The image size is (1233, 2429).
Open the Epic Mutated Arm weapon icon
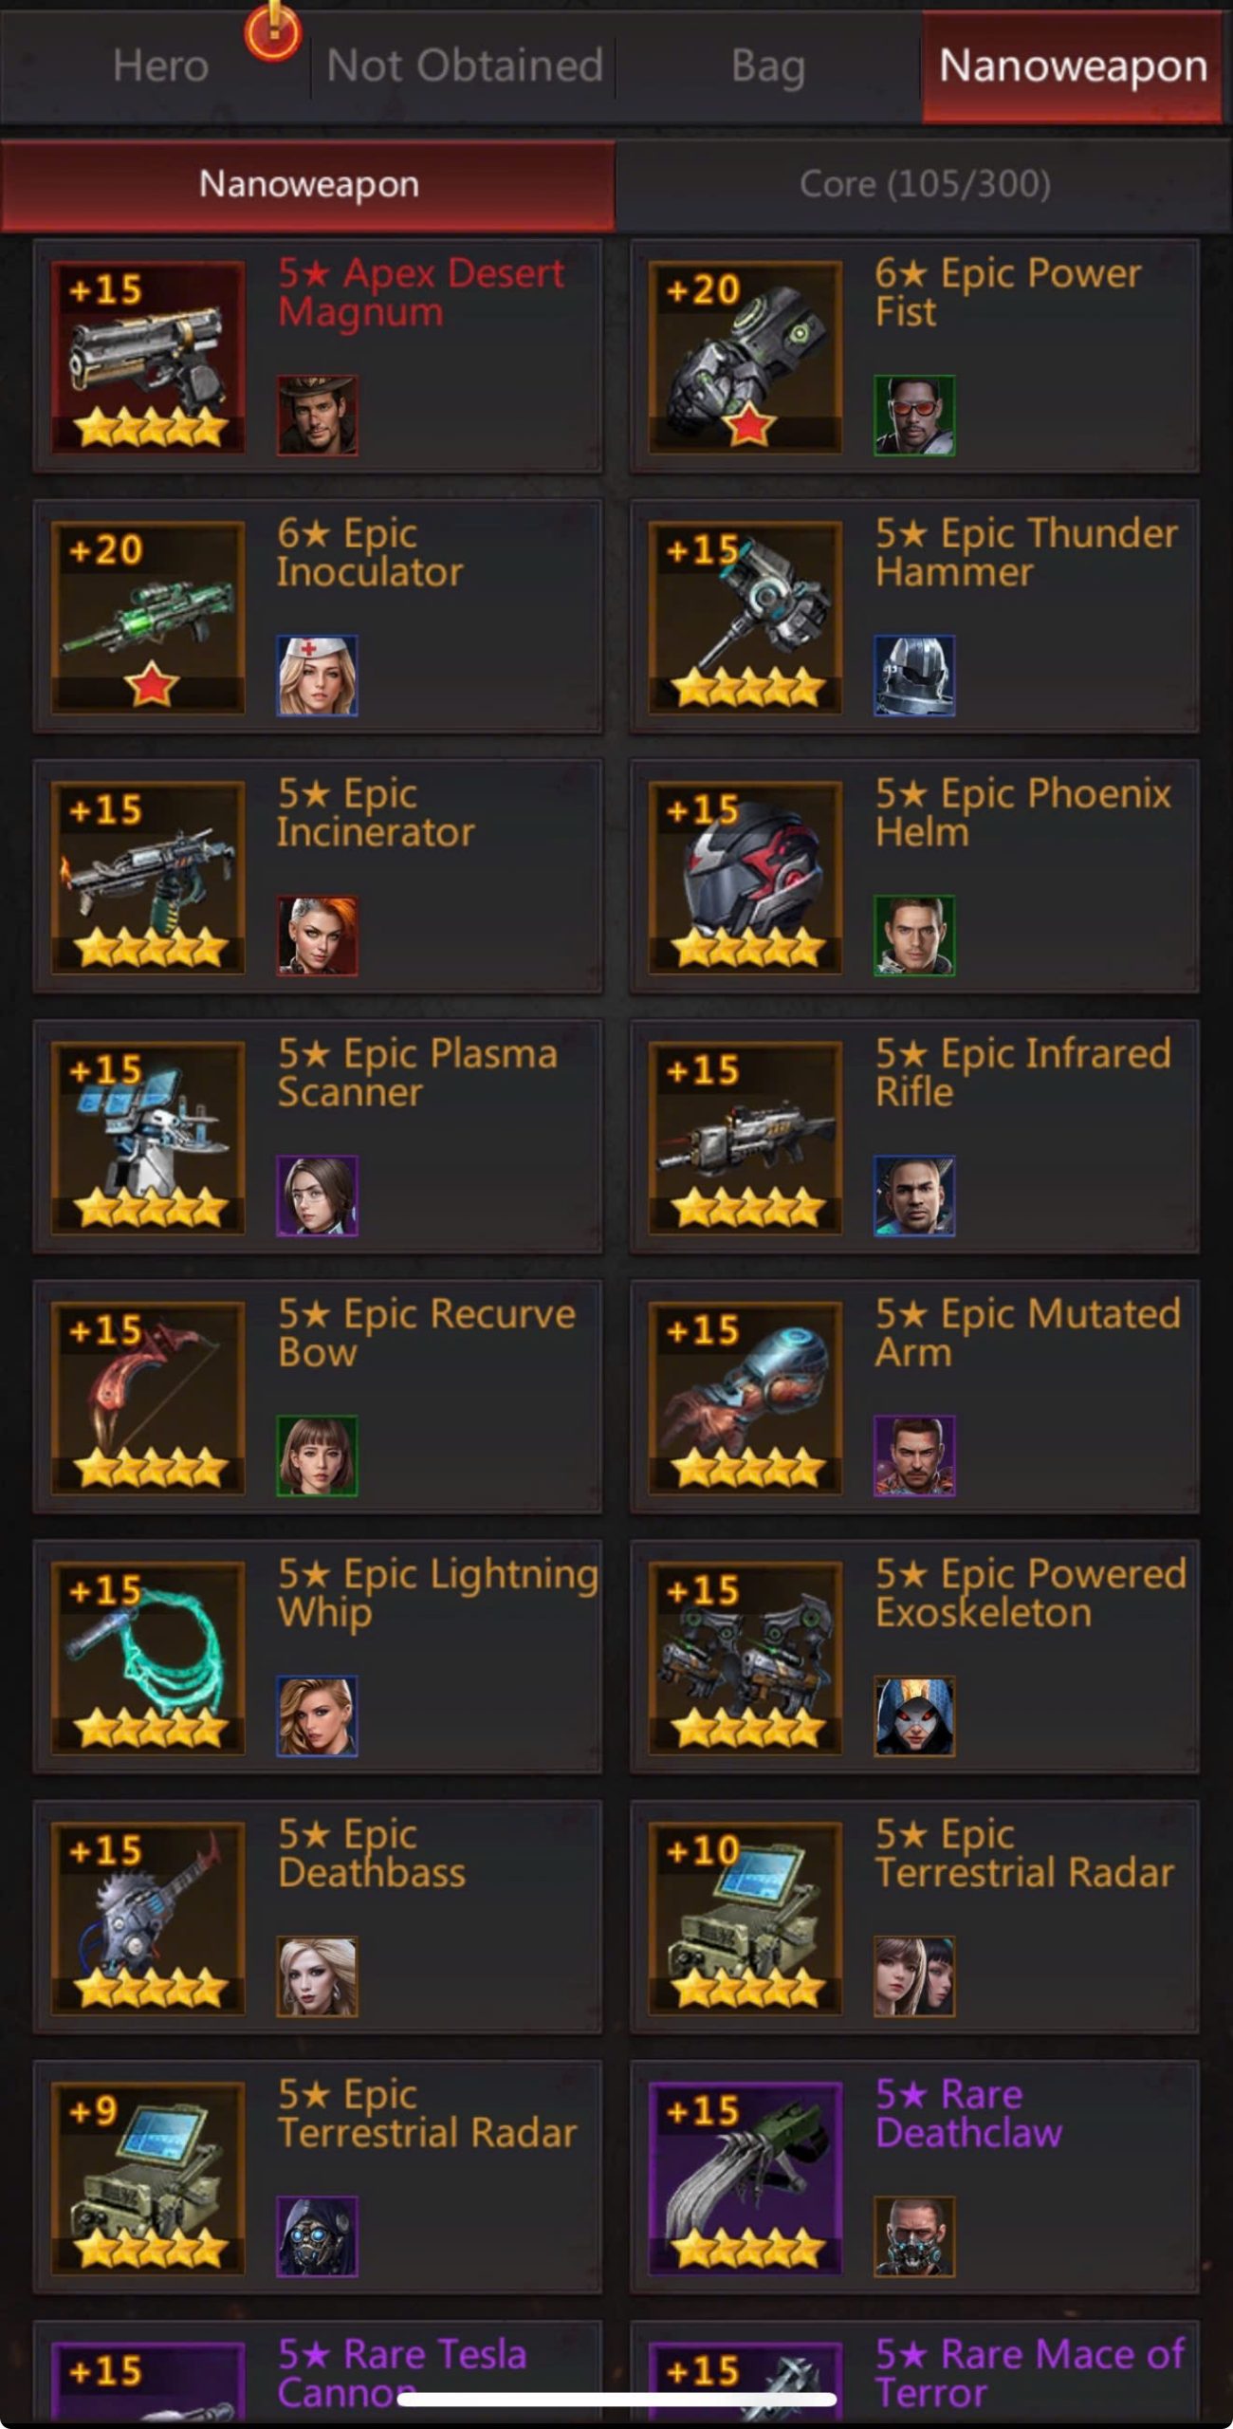tap(745, 1397)
